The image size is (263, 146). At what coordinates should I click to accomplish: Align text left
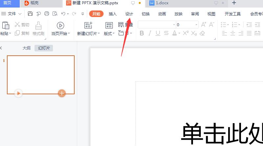tap(225, 33)
